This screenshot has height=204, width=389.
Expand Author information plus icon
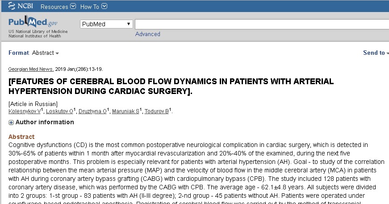[11, 122]
